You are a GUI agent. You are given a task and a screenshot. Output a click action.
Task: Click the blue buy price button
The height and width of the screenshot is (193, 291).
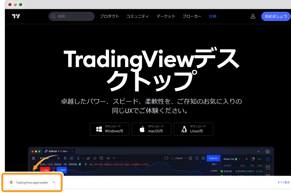(62, 170)
